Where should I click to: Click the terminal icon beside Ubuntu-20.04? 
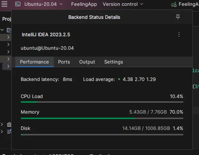click(x=18, y=4)
